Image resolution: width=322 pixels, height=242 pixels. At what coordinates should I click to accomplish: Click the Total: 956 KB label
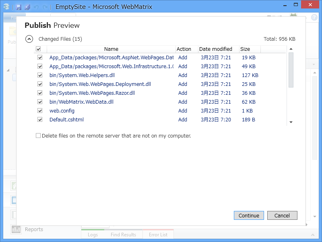[x=279, y=39]
